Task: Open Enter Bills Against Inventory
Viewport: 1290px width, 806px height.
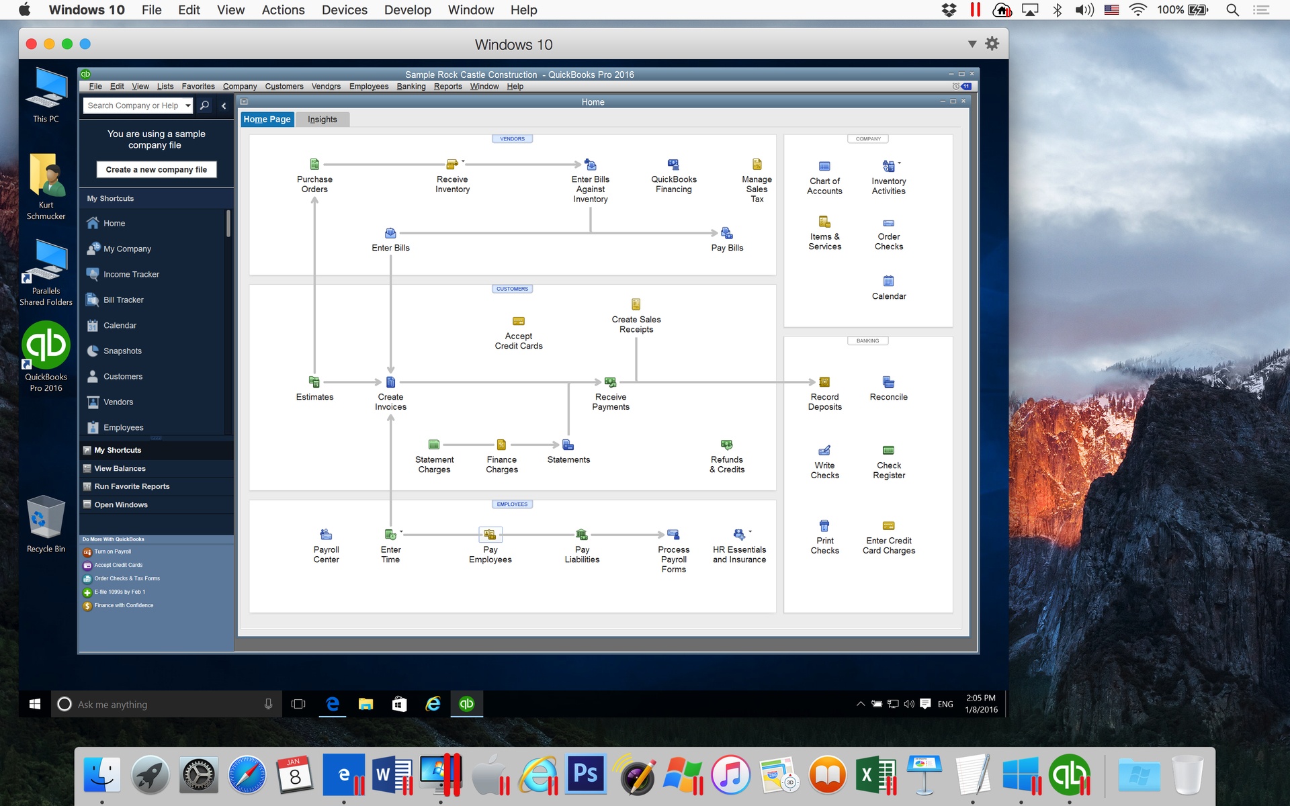Action: coord(591,164)
